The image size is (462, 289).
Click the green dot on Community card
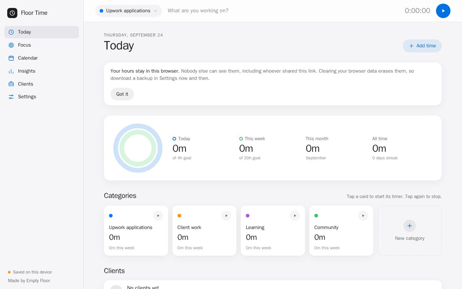[x=316, y=216]
